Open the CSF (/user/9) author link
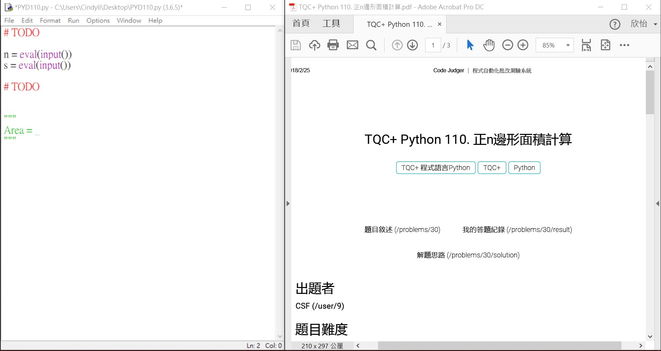 coord(320,306)
